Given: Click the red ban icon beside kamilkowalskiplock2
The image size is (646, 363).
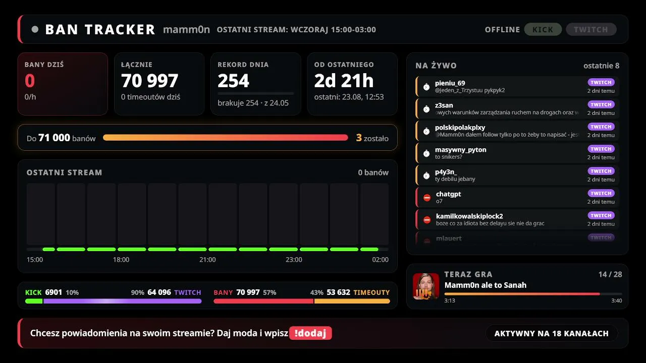Looking at the screenshot, I should point(427,220).
